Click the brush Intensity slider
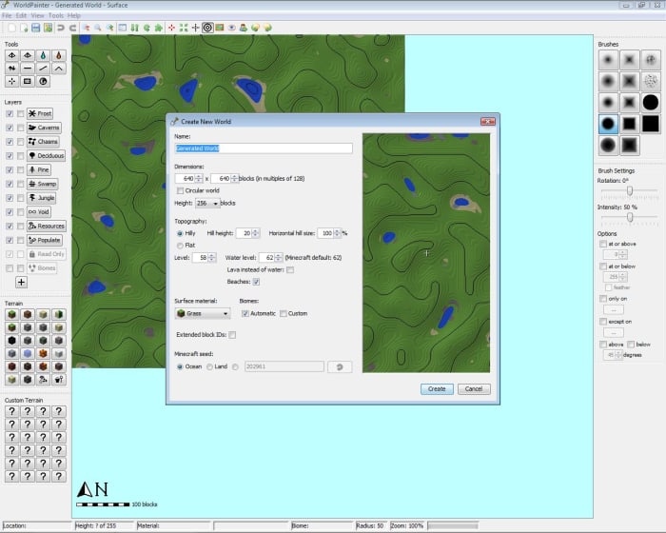 coord(630,217)
